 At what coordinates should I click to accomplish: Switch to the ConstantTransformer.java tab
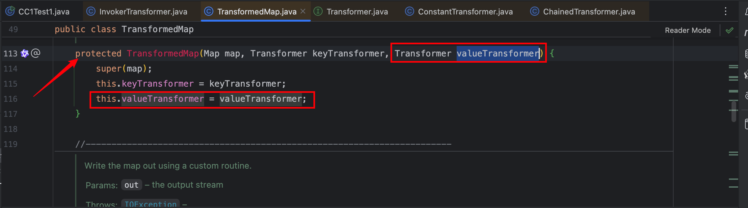click(x=465, y=12)
